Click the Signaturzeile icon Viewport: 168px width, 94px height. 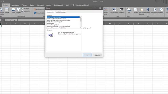coord(155,10)
